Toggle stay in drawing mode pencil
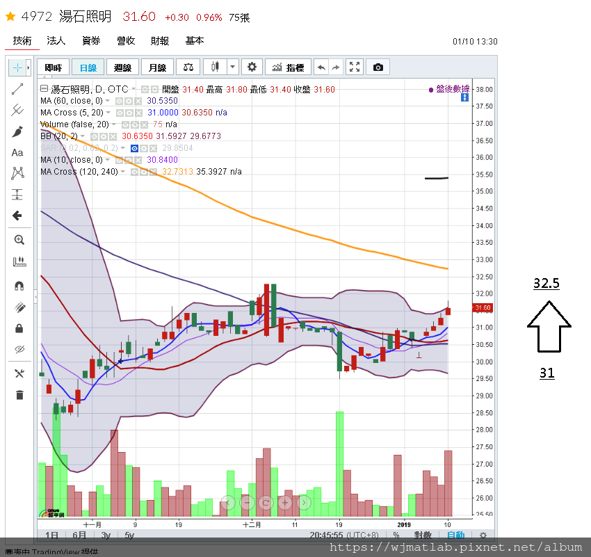Viewport: 591px width, 557px height. (x=19, y=307)
